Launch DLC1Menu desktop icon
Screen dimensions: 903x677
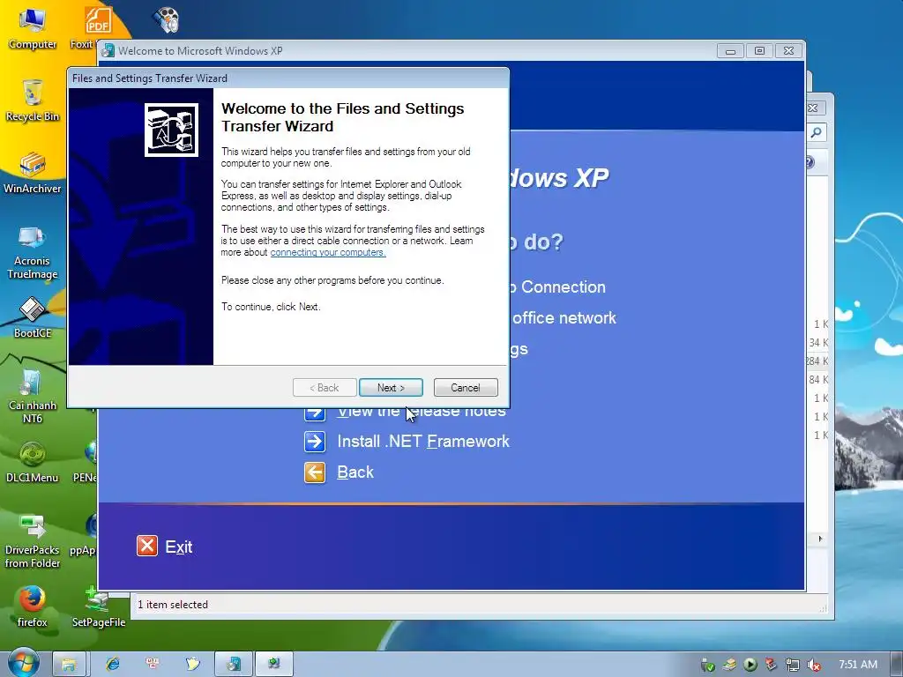(x=33, y=463)
